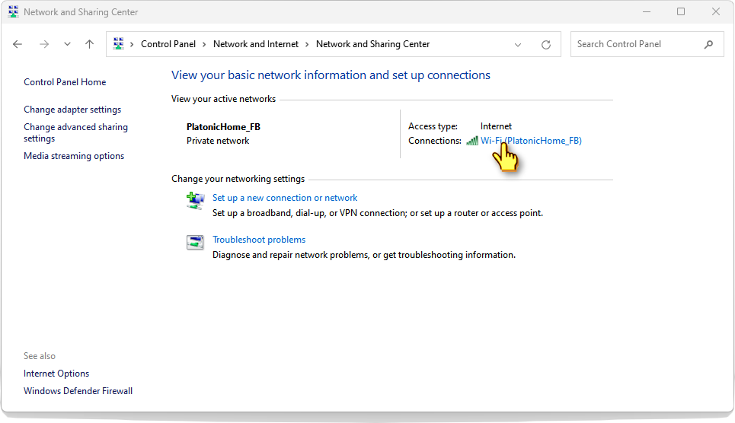The height and width of the screenshot is (423, 735).
Task: Open Windows Defender Firewall link
Action: [78, 391]
